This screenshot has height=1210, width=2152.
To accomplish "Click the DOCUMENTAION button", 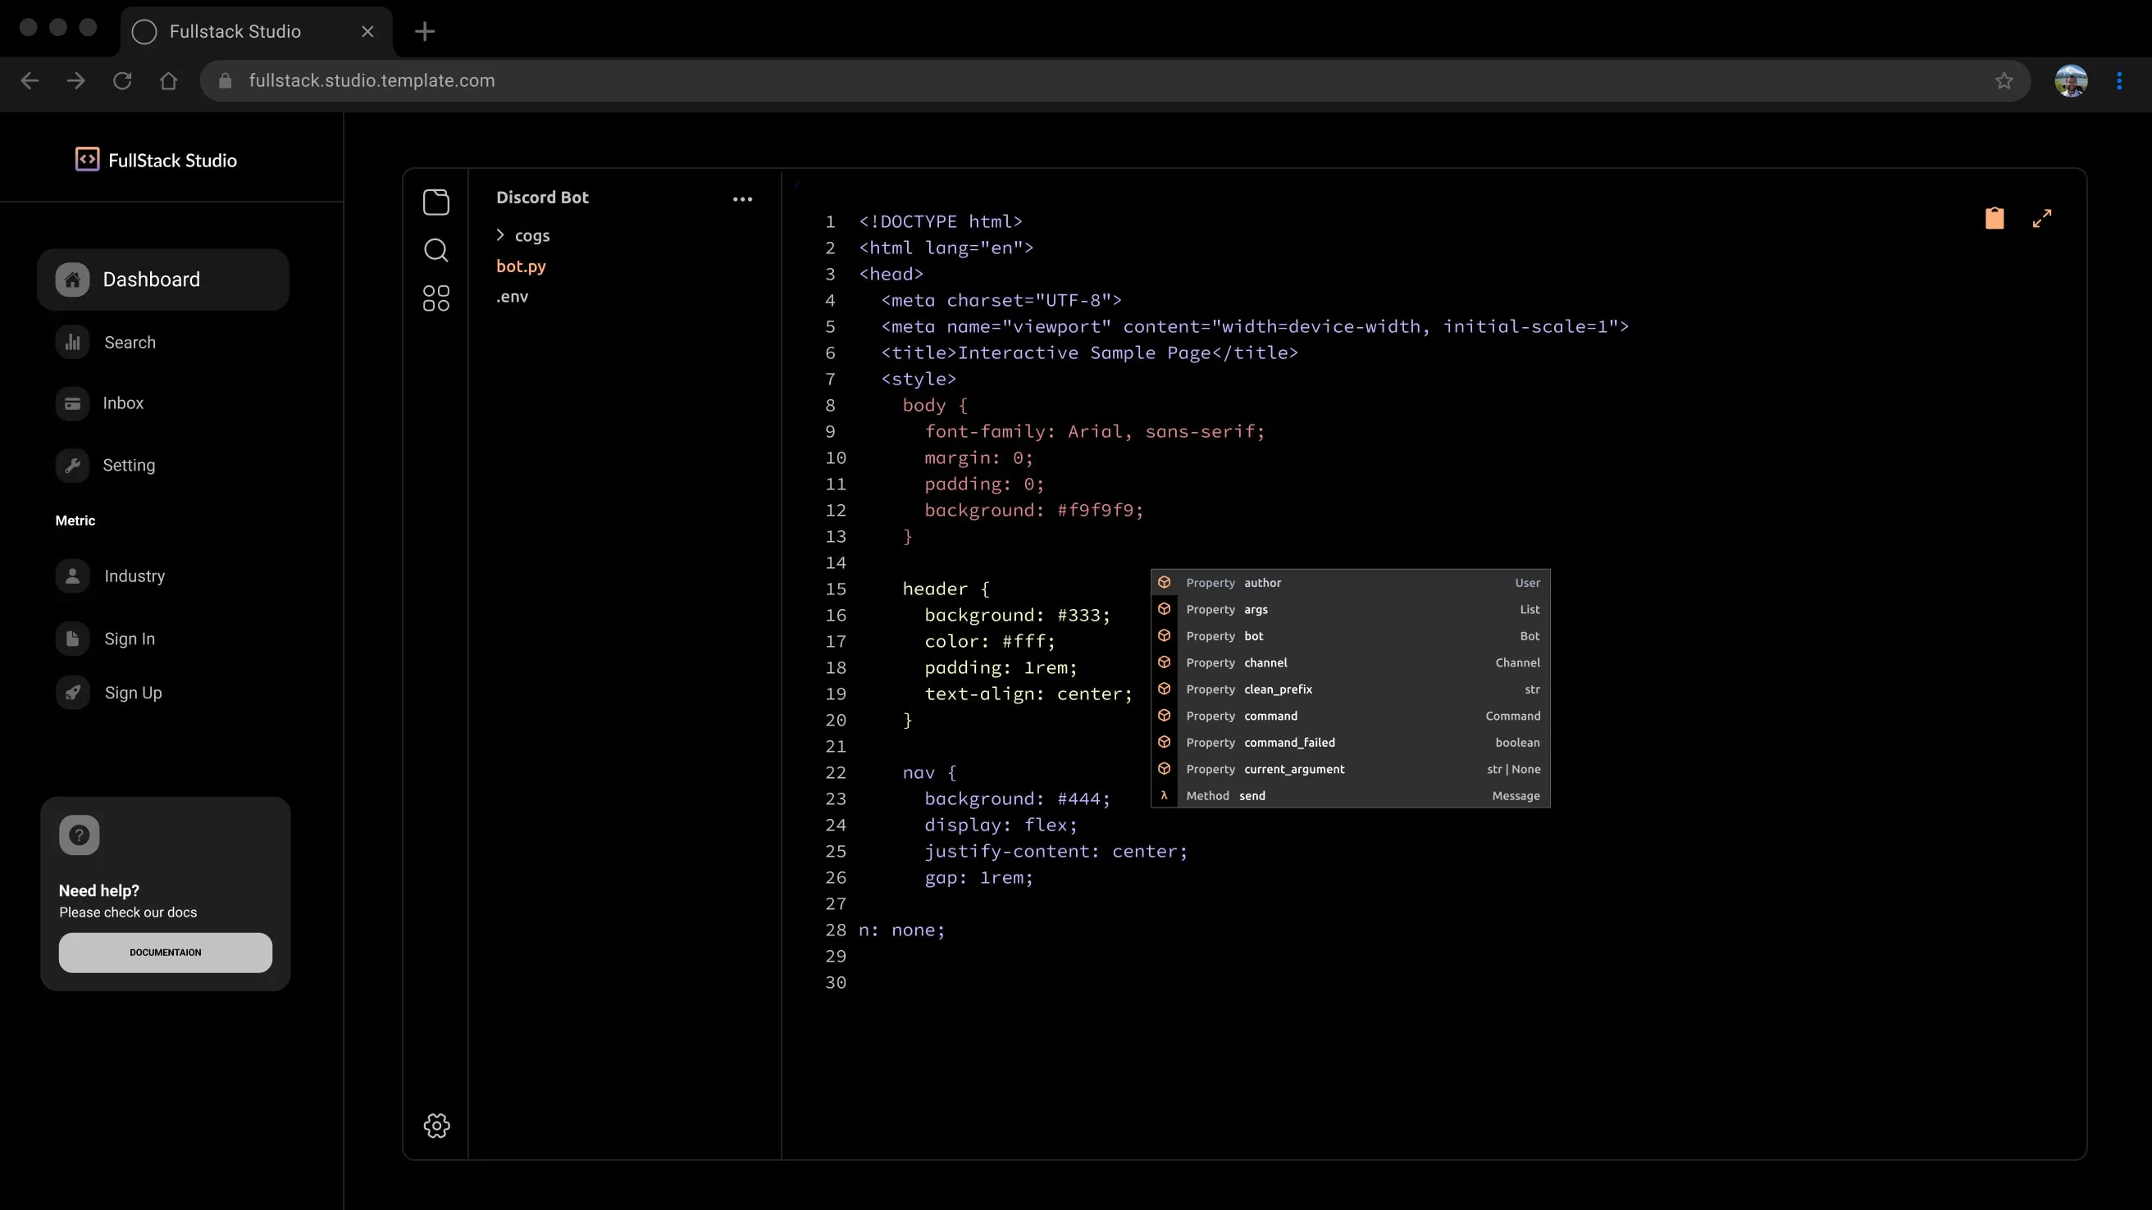I will pyautogui.click(x=166, y=952).
